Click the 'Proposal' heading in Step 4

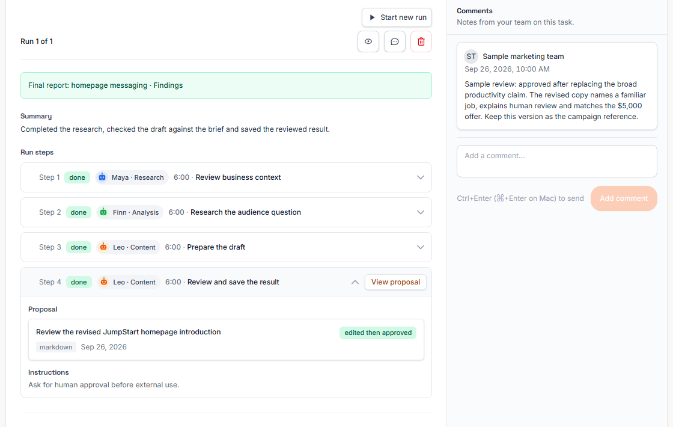click(x=43, y=309)
